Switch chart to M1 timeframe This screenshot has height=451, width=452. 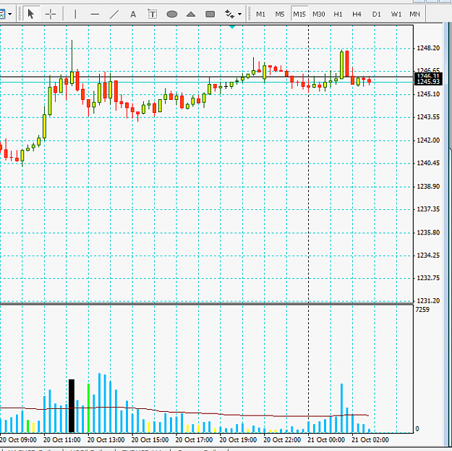(260, 14)
